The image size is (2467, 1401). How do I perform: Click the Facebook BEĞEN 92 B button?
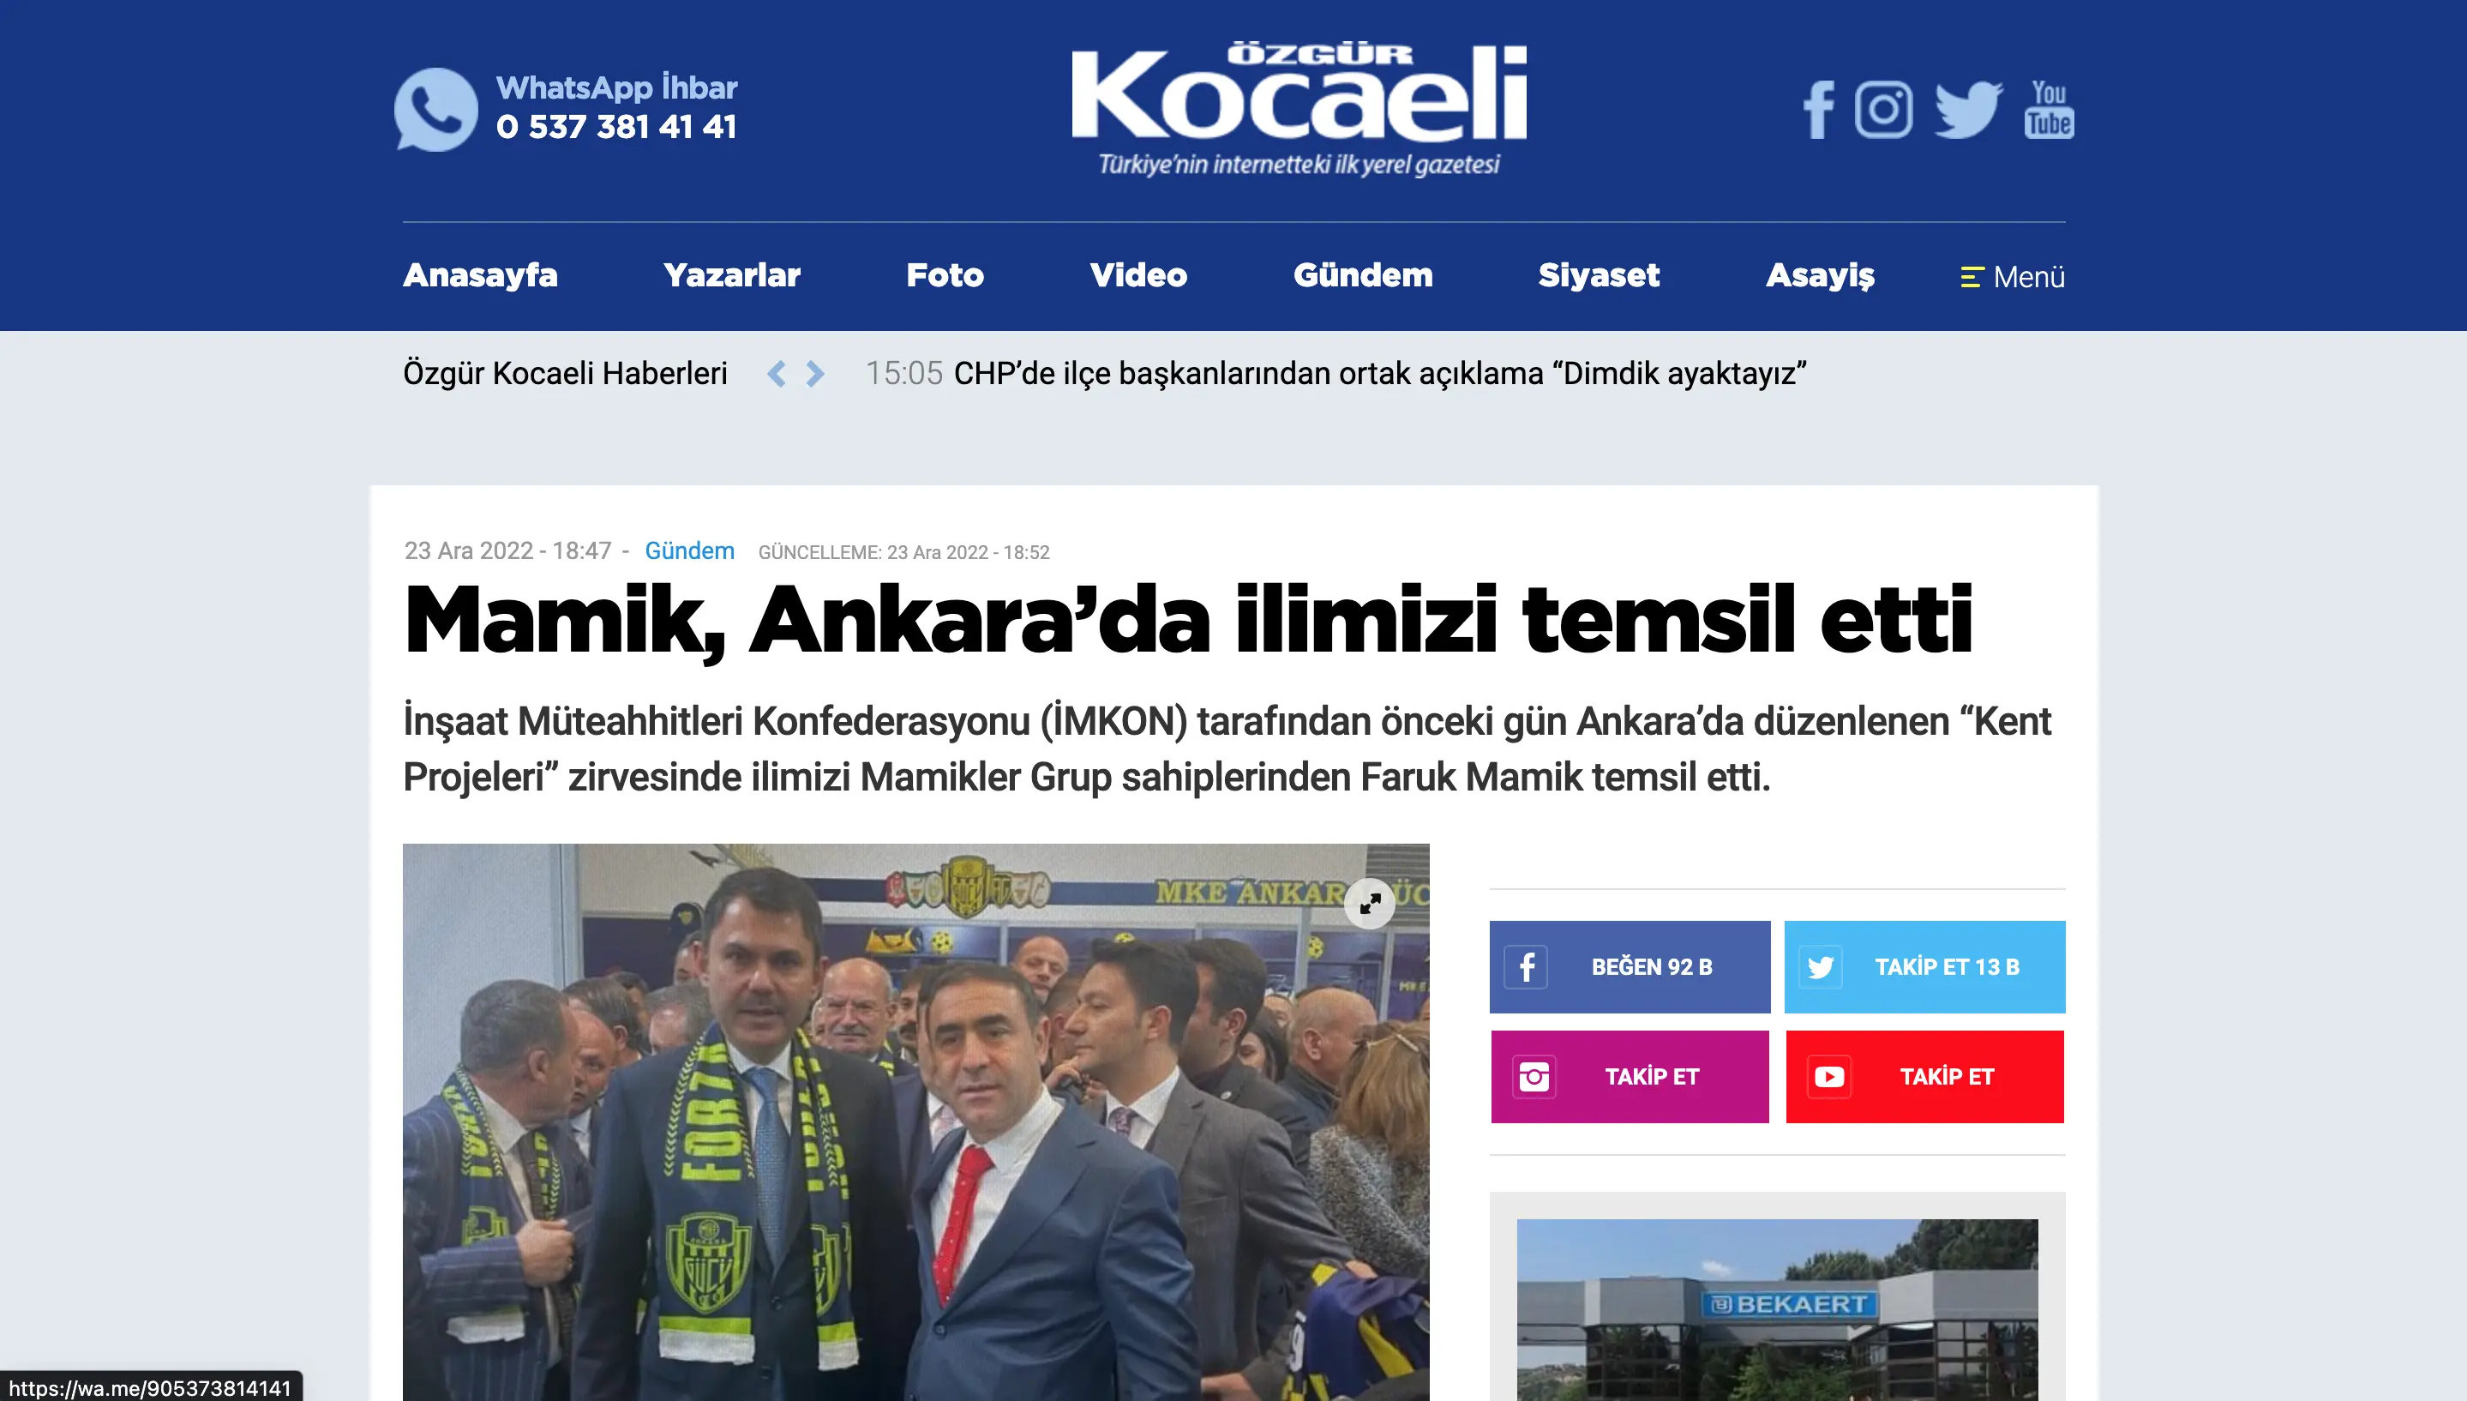(1630, 967)
